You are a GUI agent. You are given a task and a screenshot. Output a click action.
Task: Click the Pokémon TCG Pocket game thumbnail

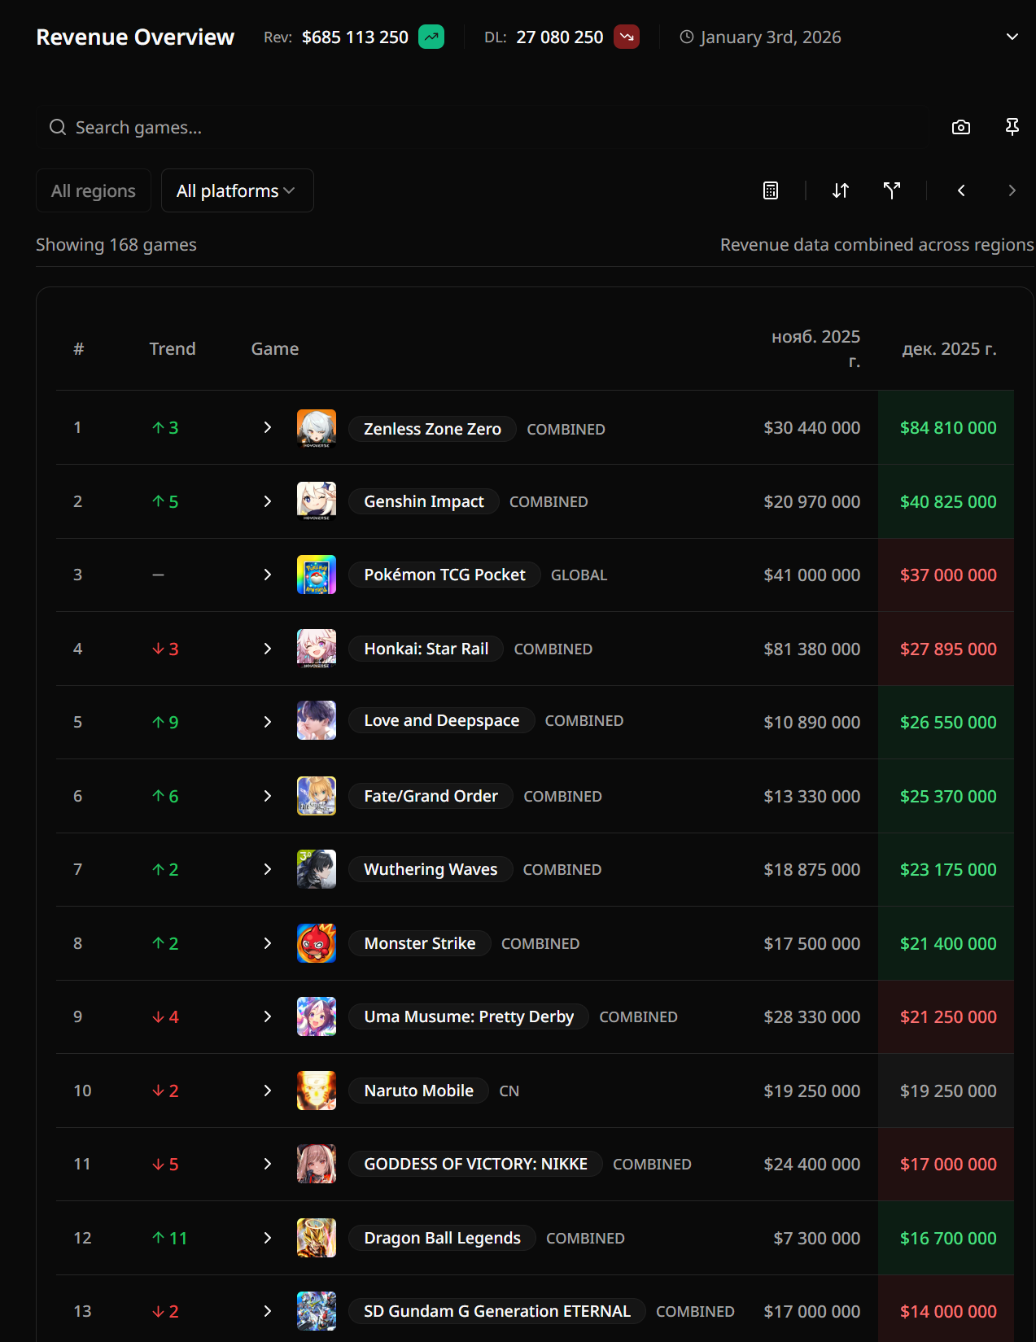[317, 575]
